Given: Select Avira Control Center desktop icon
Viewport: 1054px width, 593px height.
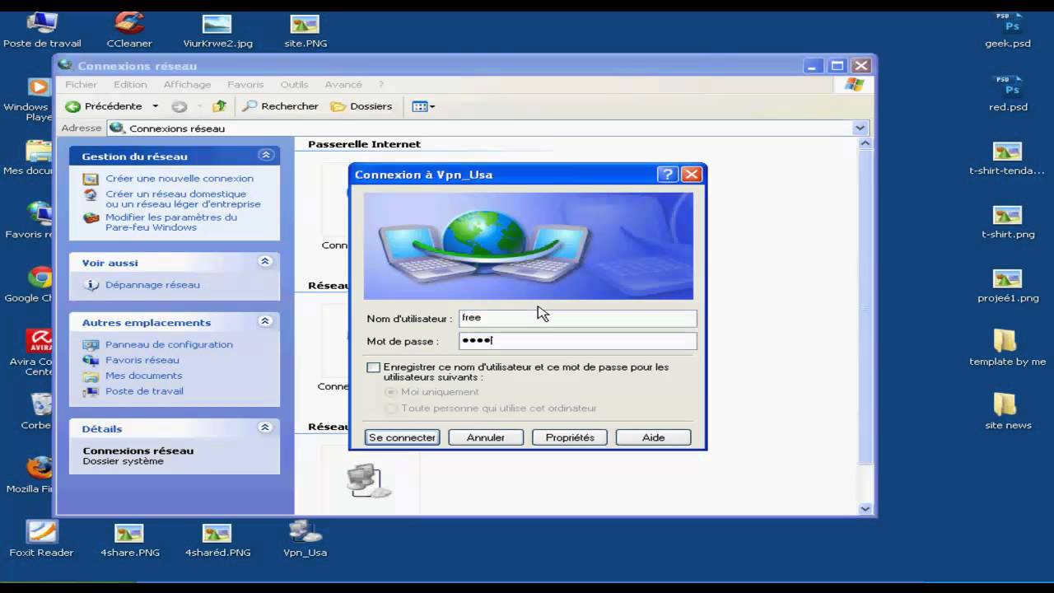Looking at the screenshot, I should pyautogui.click(x=33, y=352).
